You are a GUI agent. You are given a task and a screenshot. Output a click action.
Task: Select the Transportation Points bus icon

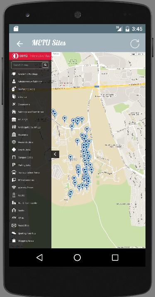[14, 173]
